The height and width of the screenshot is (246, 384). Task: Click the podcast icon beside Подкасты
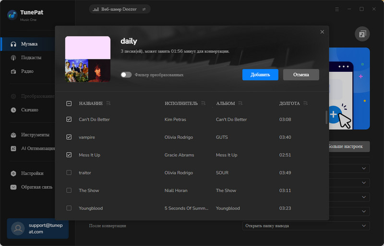[13, 57]
